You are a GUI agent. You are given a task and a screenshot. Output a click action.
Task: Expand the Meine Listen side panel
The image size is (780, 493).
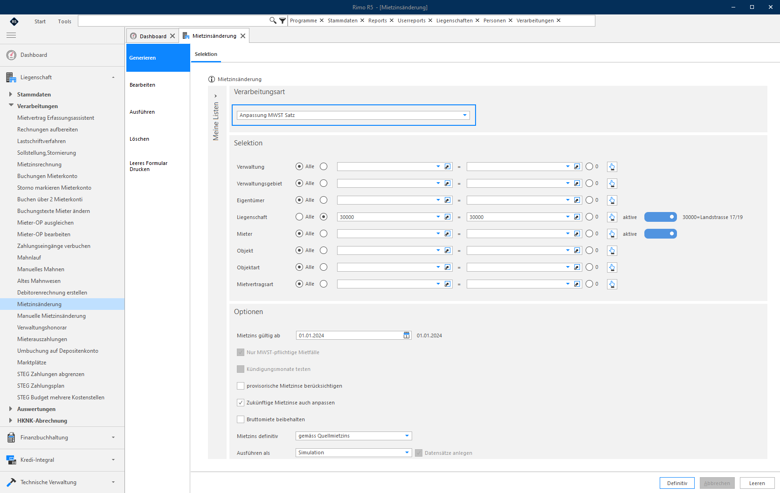coord(215,96)
